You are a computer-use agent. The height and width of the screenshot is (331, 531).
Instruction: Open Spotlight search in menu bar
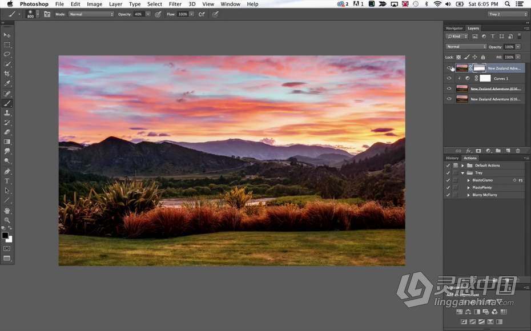point(507,4)
